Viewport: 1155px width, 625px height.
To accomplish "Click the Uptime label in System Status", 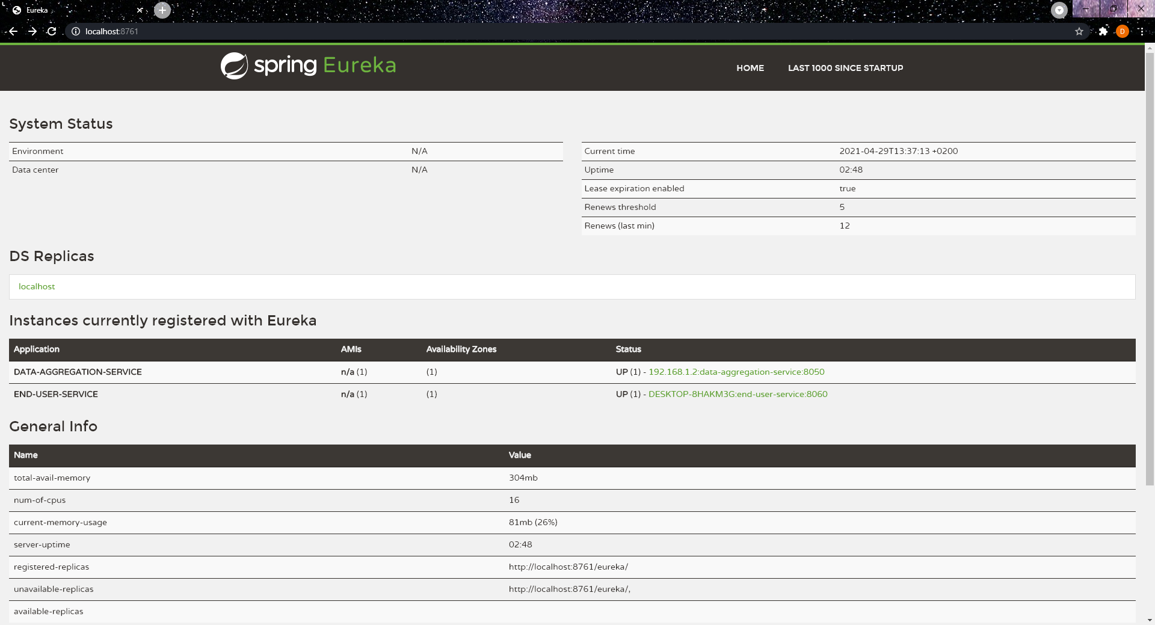I will pyautogui.click(x=599, y=170).
